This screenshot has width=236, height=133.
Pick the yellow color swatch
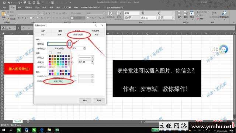click(x=55, y=64)
